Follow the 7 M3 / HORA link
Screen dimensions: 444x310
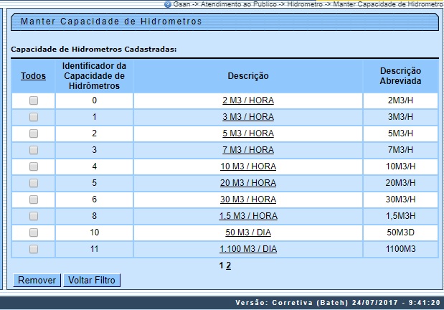[248, 150]
